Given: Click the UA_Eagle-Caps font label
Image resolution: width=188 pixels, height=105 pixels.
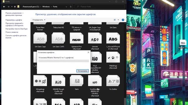Looking at the screenshot, I should coord(95,29).
